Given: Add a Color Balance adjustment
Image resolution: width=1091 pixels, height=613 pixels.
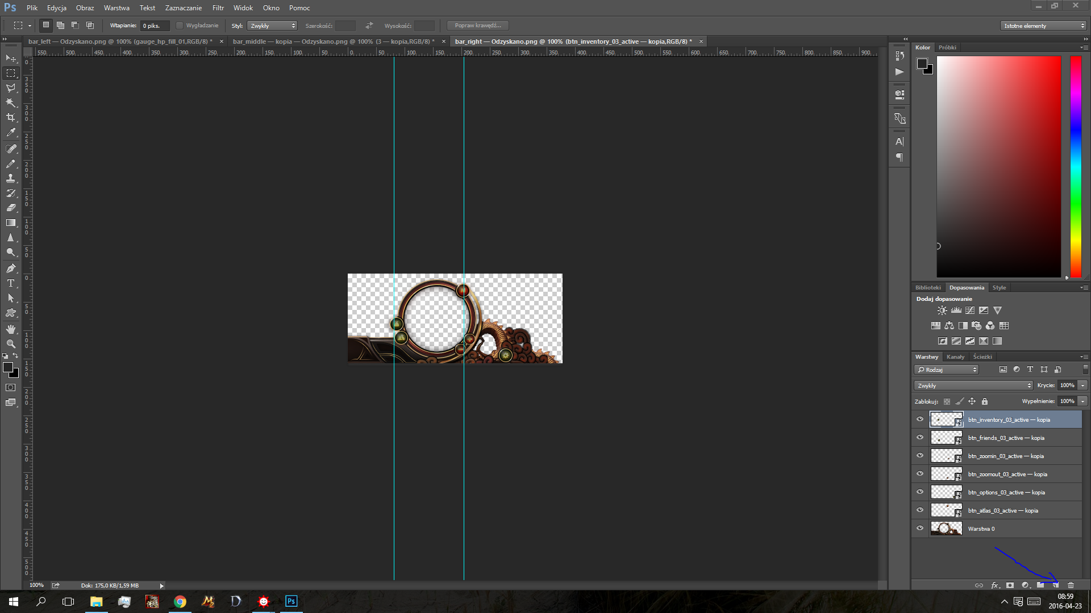Looking at the screenshot, I should pyautogui.click(x=950, y=326).
